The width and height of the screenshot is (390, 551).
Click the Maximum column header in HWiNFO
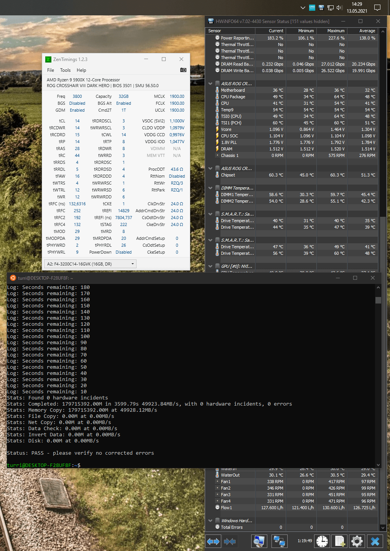tap(332, 31)
